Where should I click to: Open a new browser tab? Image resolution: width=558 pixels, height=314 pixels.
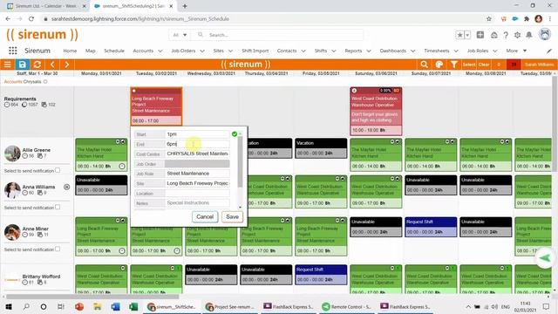(185, 6)
